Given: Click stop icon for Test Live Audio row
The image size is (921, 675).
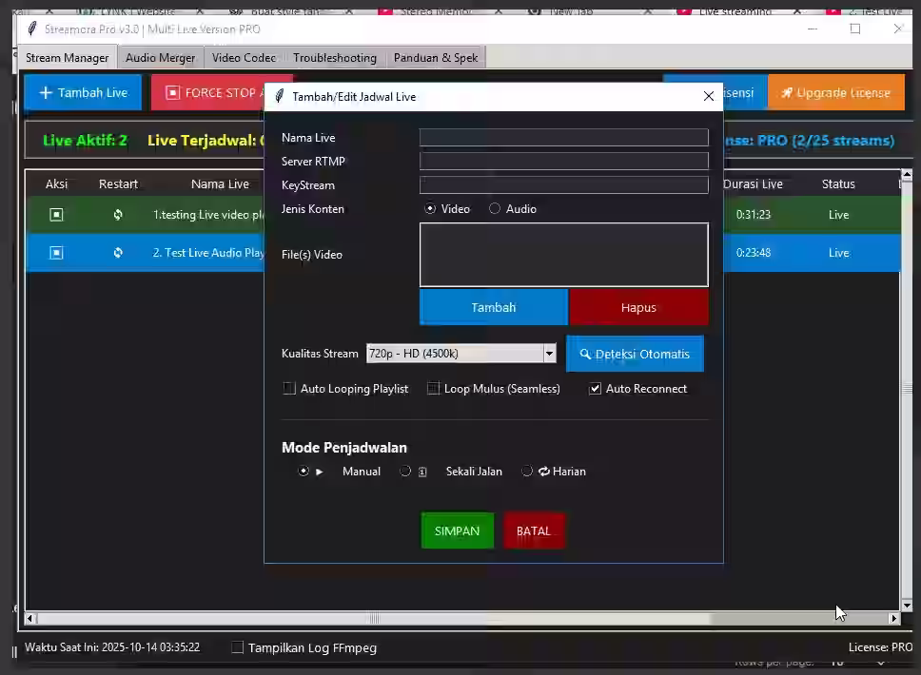Looking at the screenshot, I should 56,253.
